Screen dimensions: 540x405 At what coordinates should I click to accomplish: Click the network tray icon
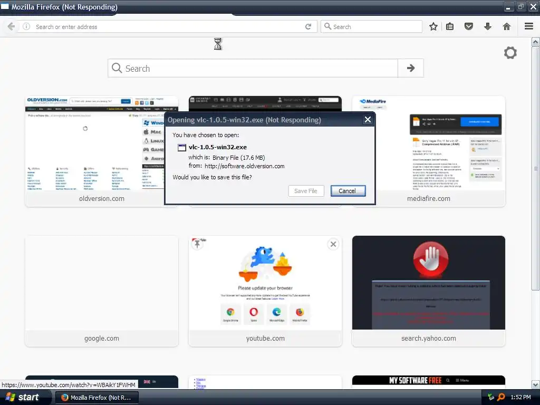click(491, 397)
